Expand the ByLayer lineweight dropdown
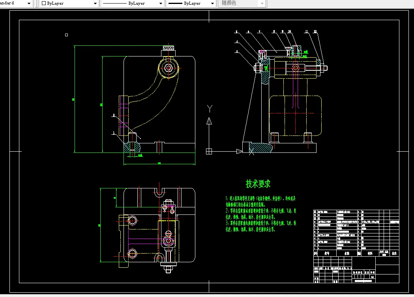This screenshot has width=414, height=297. (x=212, y=4)
